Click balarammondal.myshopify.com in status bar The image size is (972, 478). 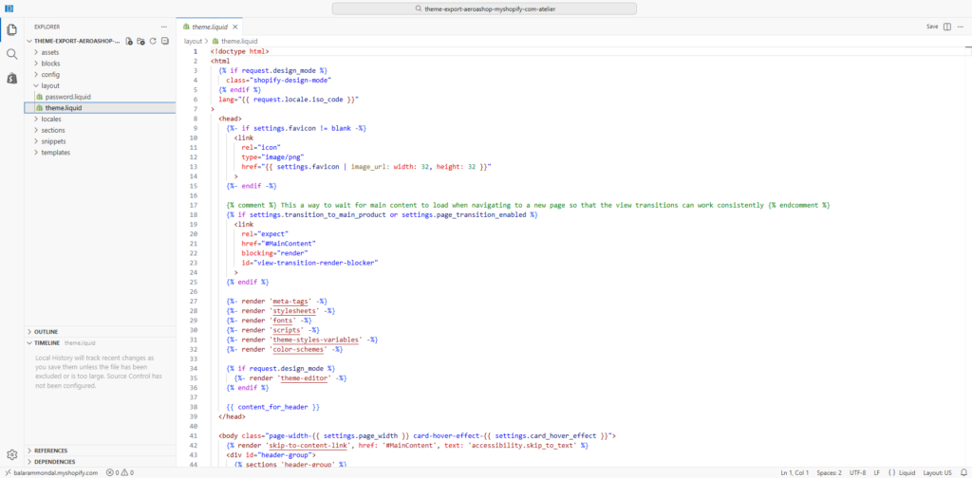(x=56, y=472)
